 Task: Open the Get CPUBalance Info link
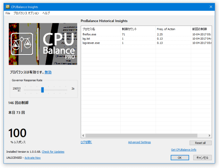click(x=184, y=150)
